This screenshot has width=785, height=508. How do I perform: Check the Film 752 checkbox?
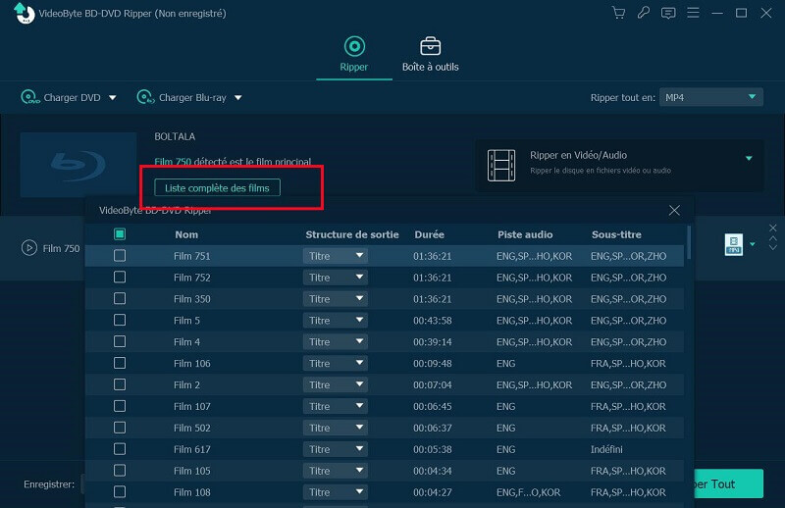point(120,278)
